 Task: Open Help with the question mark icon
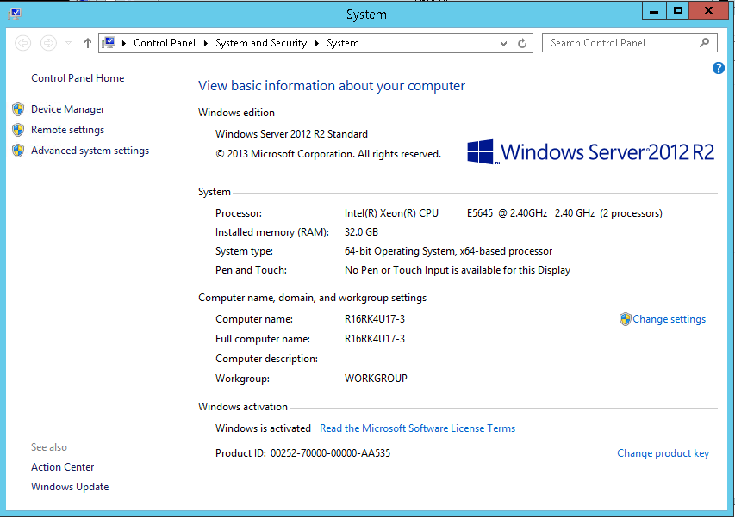tap(719, 68)
